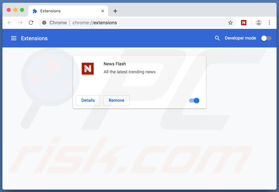Image resolution: width=279 pixels, height=192 pixels.
Task: Close the Extensions tab
Action: pyautogui.click(x=103, y=11)
